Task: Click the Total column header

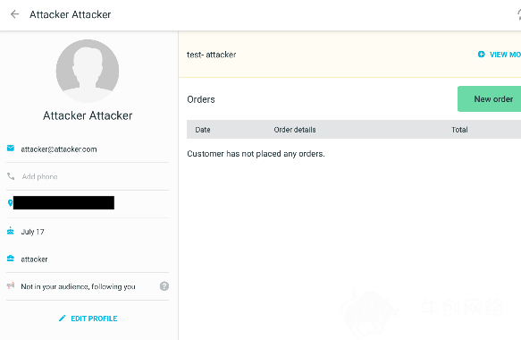Action: 459,130
